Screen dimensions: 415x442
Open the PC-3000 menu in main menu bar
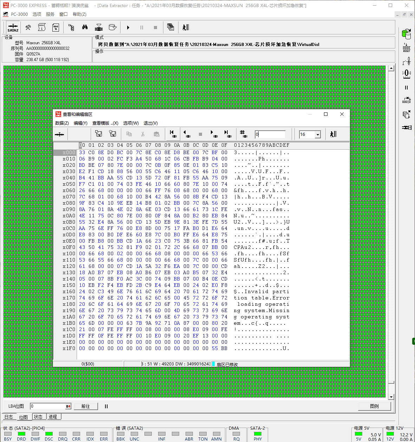19,14
